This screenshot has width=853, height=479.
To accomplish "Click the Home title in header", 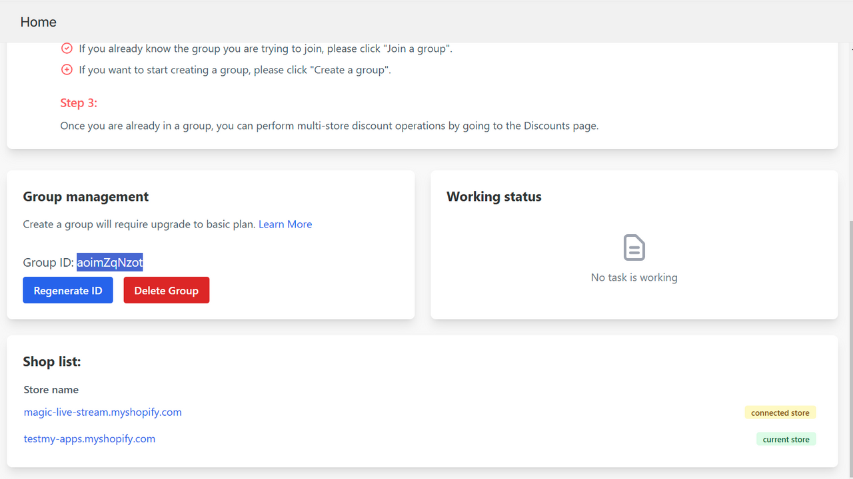I will pos(39,22).
